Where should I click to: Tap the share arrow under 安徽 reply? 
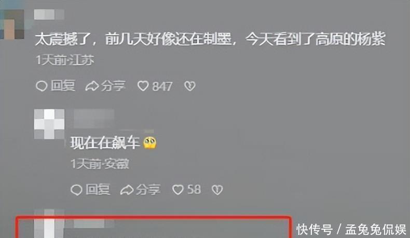tap(127, 190)
